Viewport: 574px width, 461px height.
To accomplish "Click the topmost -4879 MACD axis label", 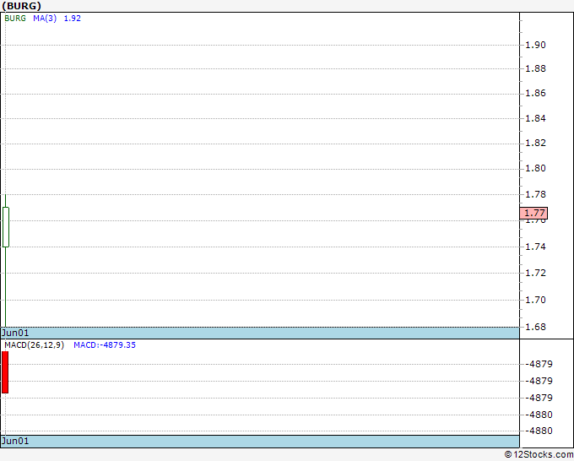I will [x=539, y=364].
